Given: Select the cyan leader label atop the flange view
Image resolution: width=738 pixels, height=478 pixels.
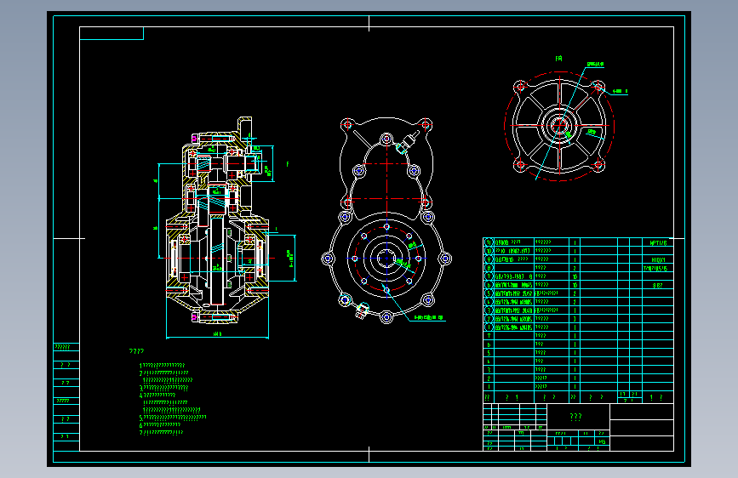Looking at the screenshot, I should [595, 64].
